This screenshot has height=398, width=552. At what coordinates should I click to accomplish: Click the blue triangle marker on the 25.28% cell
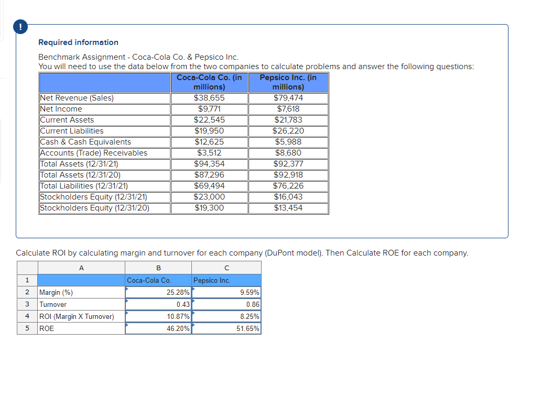pos(127,290)
